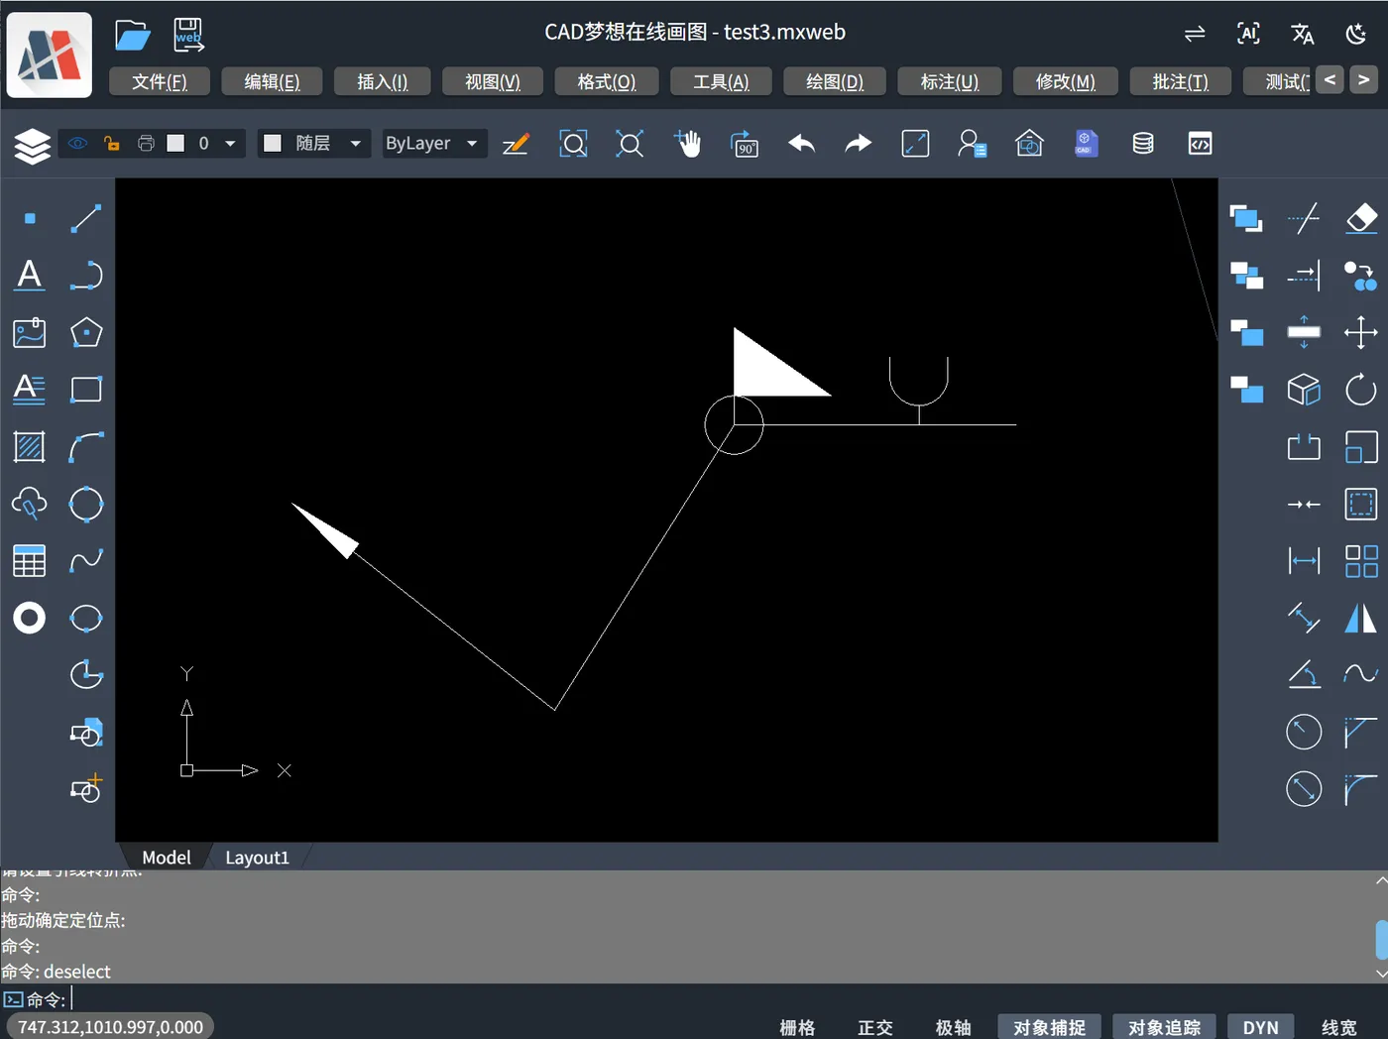
Task: Expand the 随层 color dropdown
Action: pyautogui.click(x=313, y=143)
